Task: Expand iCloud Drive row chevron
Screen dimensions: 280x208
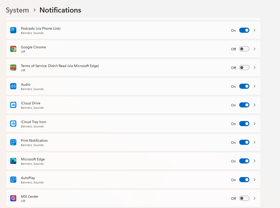Action: point(255,105)
